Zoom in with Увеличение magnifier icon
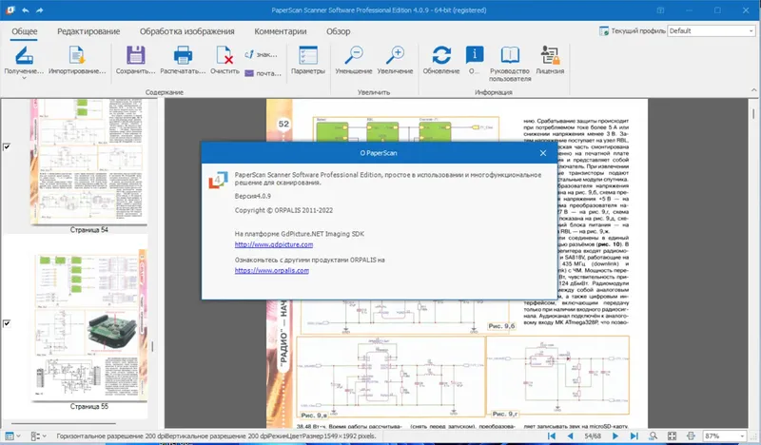761x445 pixels. tap(395, 56)
